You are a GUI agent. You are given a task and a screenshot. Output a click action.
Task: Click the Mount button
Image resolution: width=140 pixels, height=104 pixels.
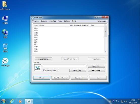[x=42, y=78]
